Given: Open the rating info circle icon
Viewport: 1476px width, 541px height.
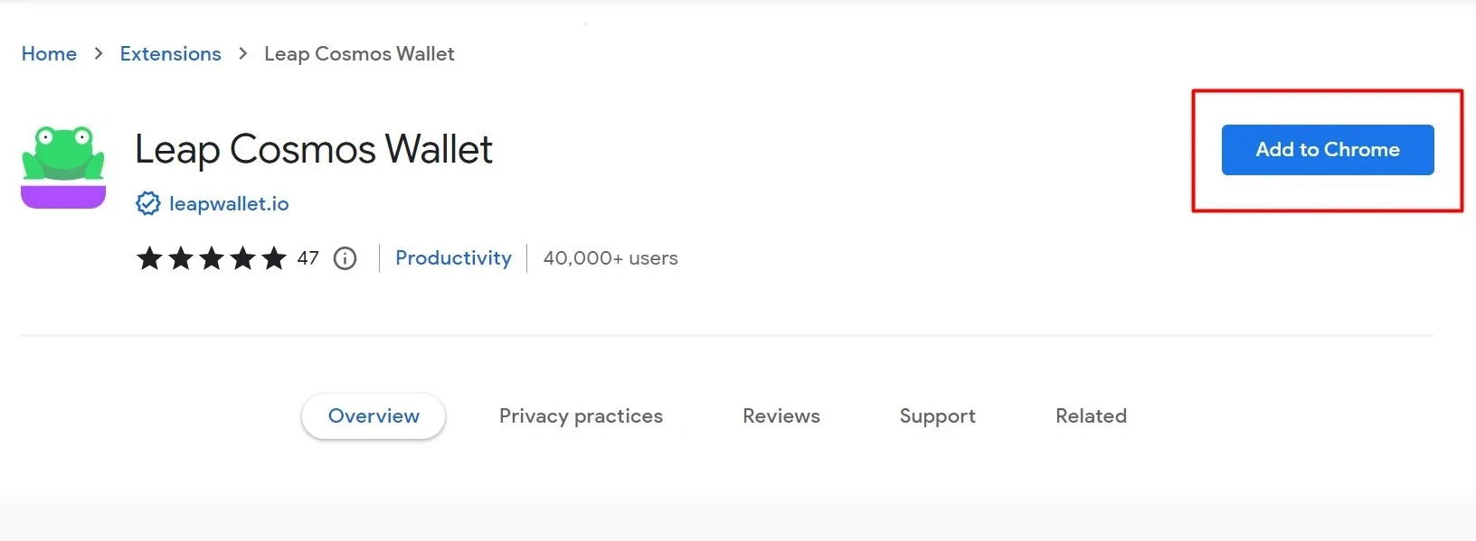Looking at the screenshot, I should click(x=345, y=258).
